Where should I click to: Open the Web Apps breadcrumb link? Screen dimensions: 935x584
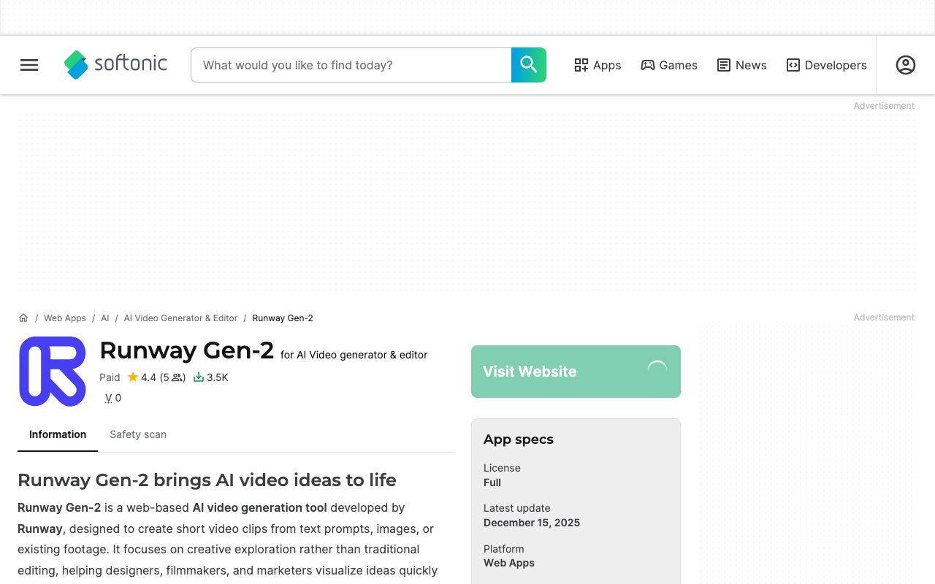(65, 318)
